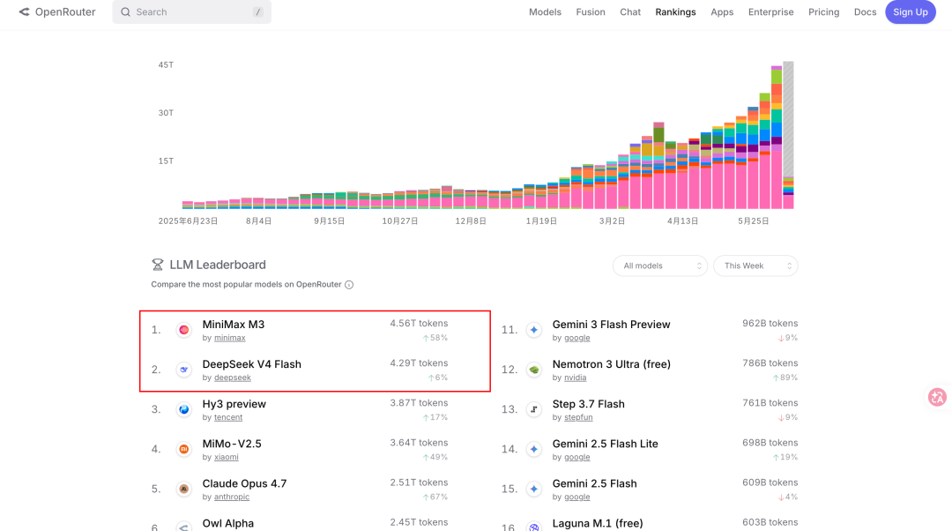
Task: Click the Claude Opus 4.7 Anthropic icon
Action: tap(184, 489)
